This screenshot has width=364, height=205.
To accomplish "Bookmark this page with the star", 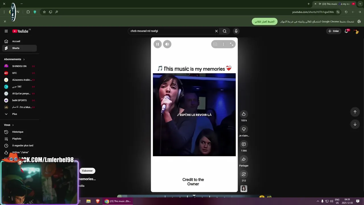I will tap(44, 12).
